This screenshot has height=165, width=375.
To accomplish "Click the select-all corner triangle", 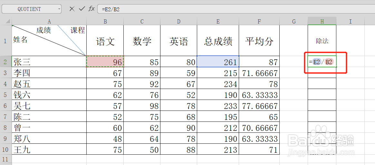I will tap(8, 22).
